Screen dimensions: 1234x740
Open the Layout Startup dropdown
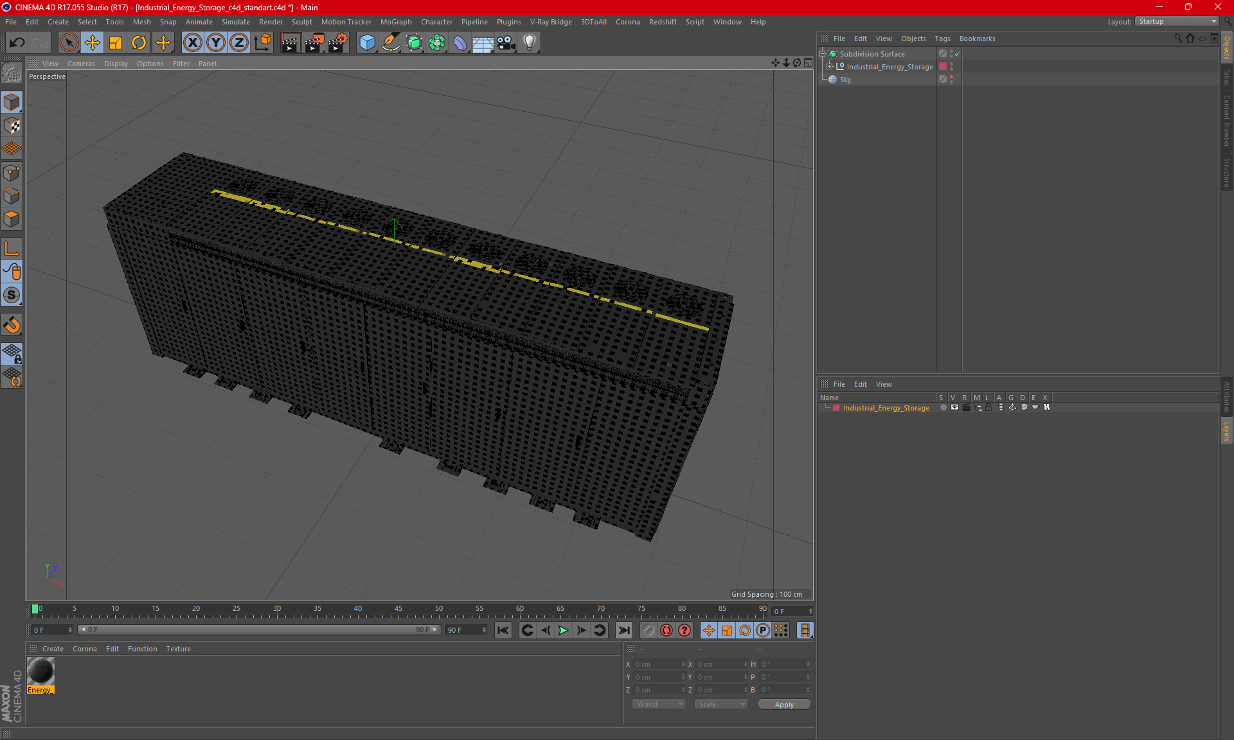pyautogui.click(x=1177, y=21)
